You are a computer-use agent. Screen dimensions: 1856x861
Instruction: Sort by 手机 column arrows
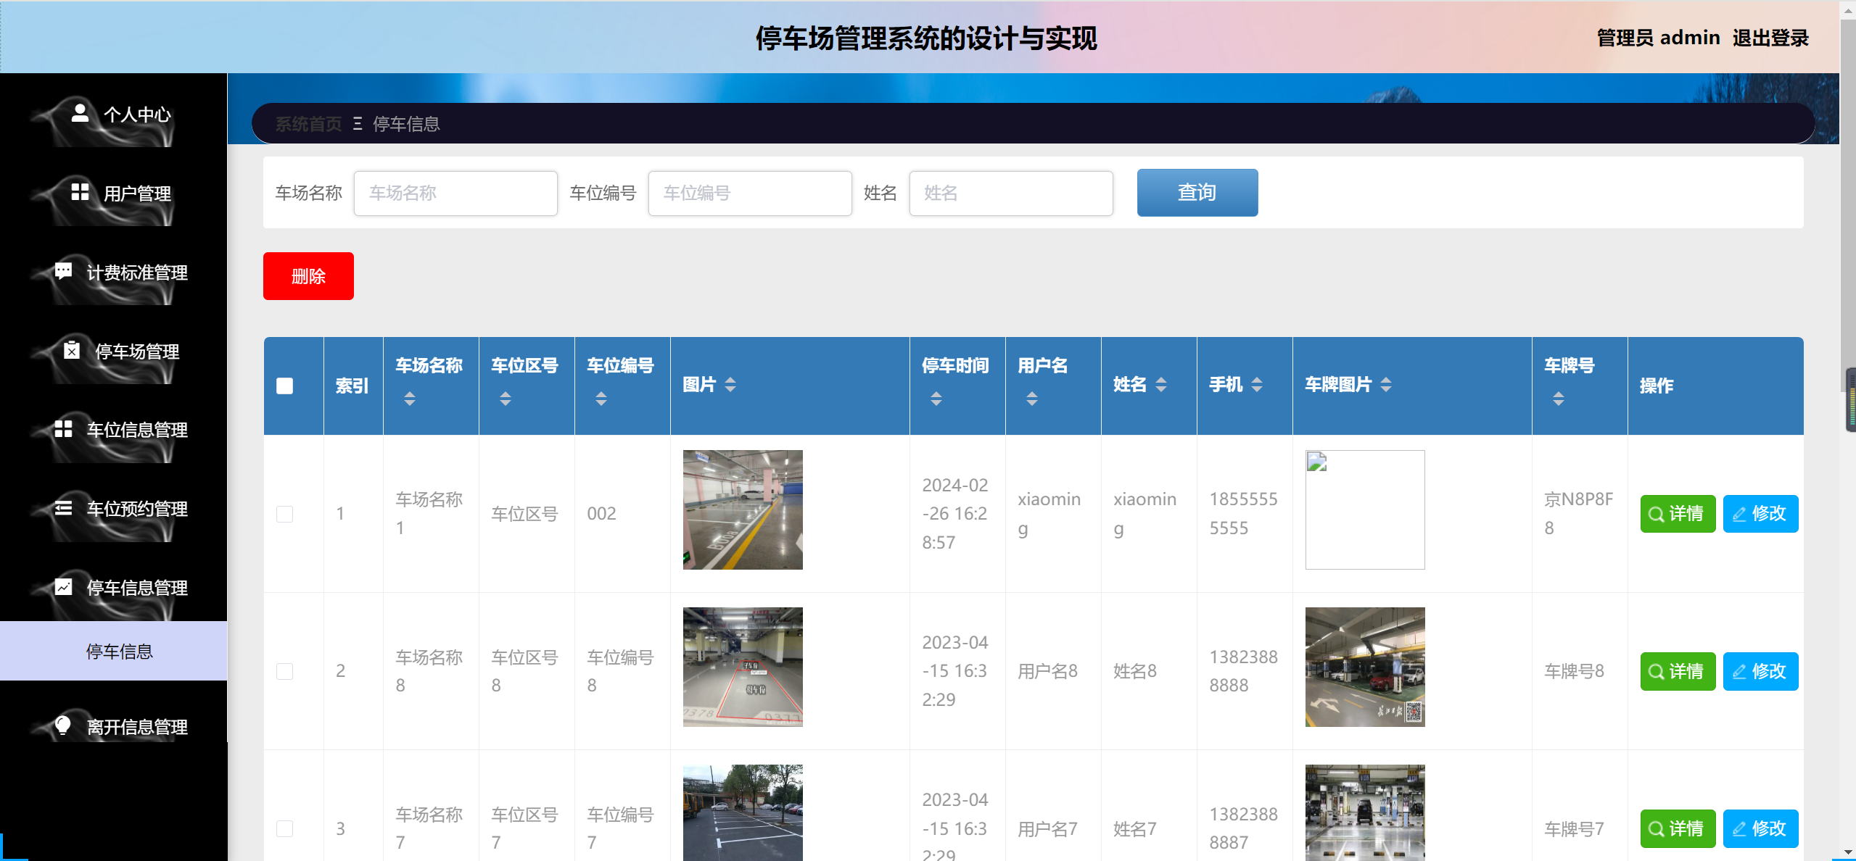pos(1257,385)
